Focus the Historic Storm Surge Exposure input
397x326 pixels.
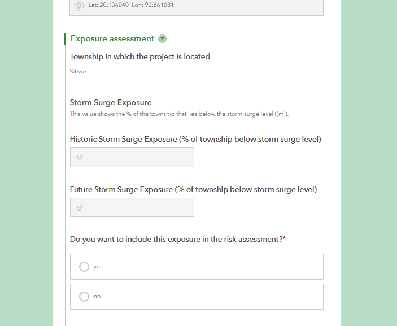132,157
